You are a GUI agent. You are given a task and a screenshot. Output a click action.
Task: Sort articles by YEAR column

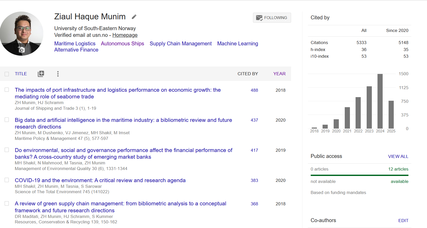279,74
